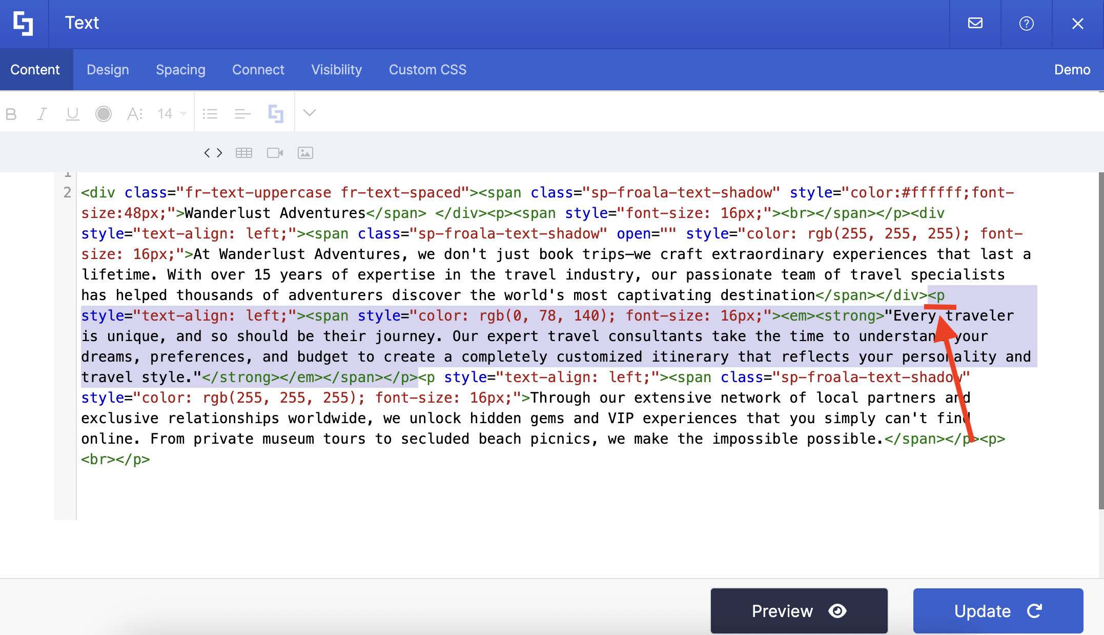Toggle underline text formatting
This screenshot has width=1104, height=635.
point(73,114)
